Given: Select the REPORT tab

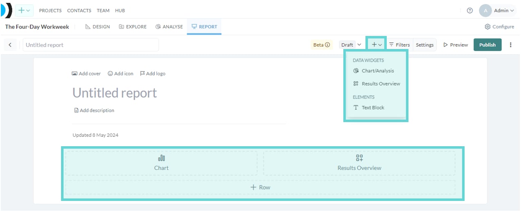Looking at the screenshot, I should coord(204,27).
